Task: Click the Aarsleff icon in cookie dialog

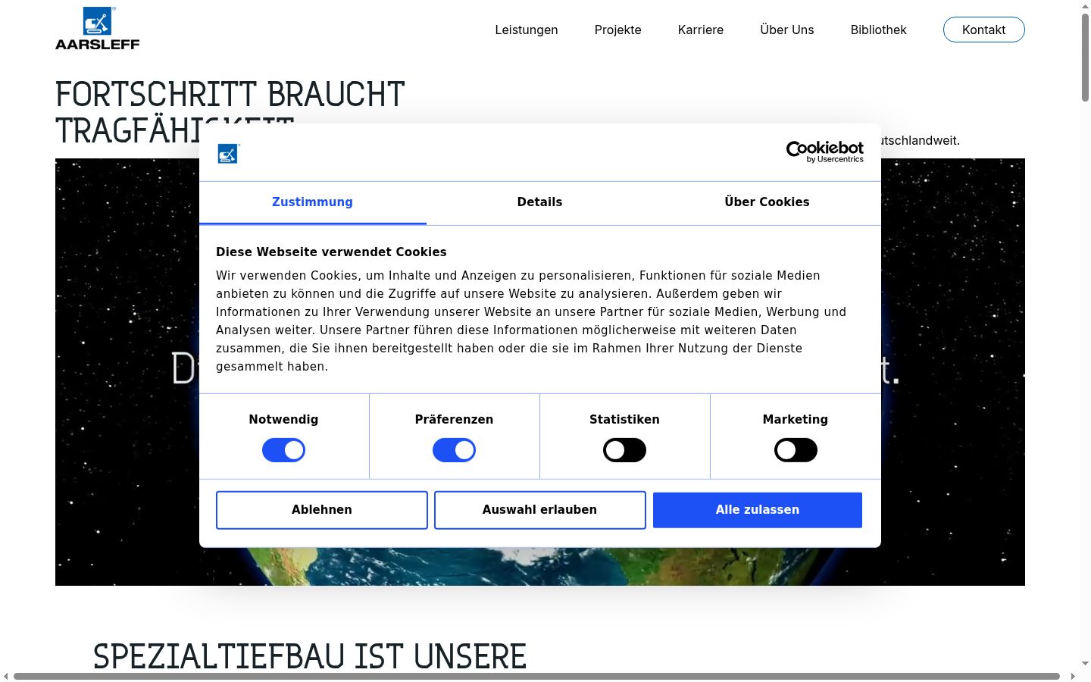Action: tap(228, 154)
